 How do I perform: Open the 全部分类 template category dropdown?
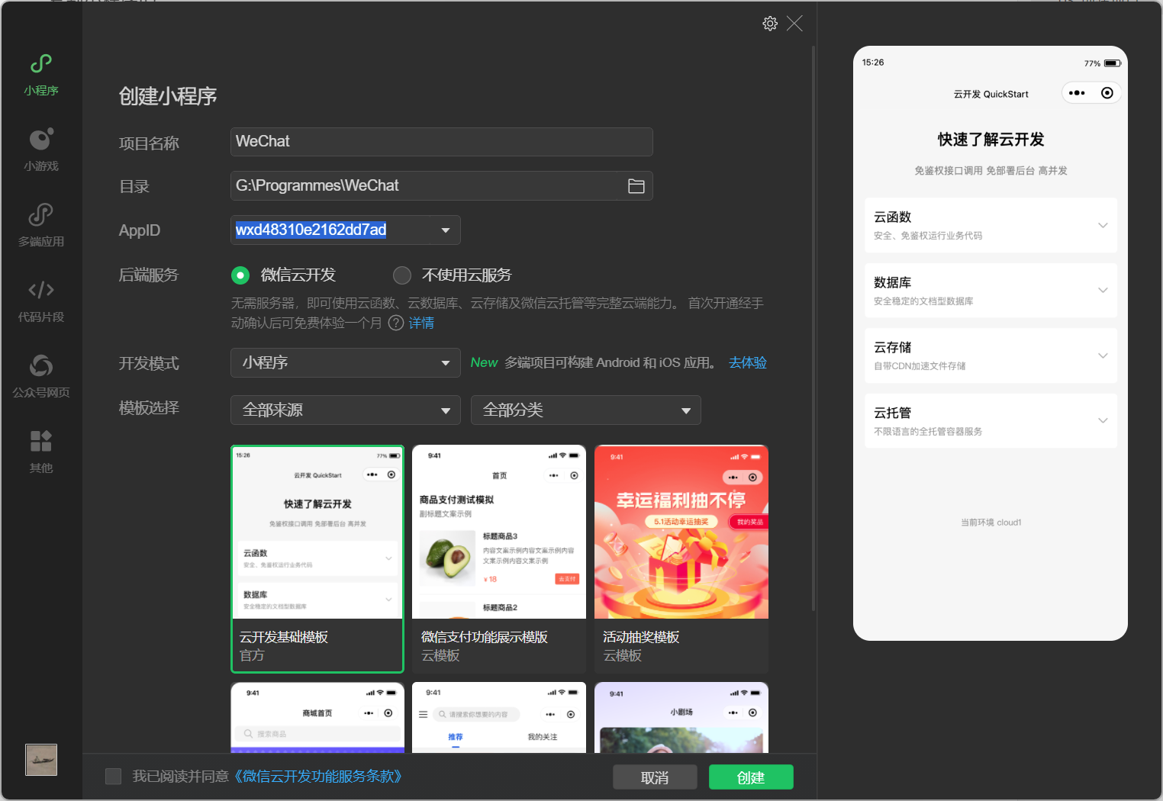(586, 410)
